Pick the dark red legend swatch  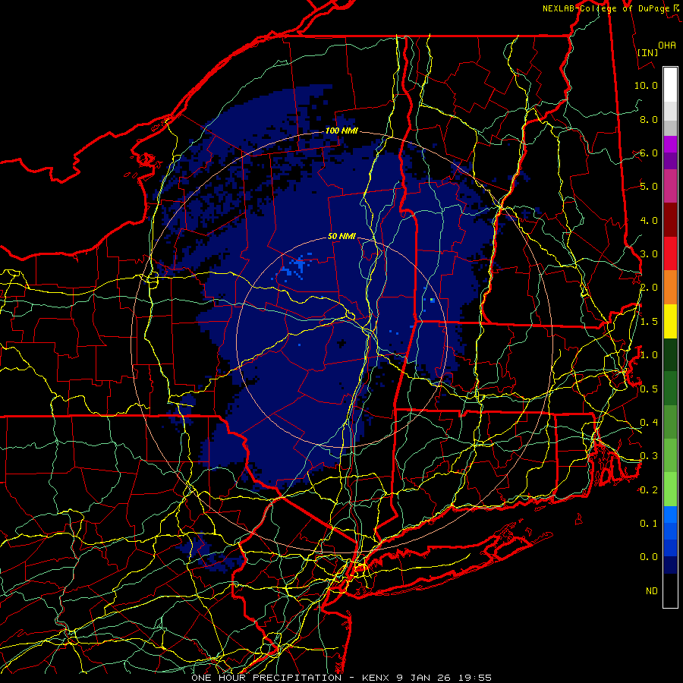coord(670,220)
